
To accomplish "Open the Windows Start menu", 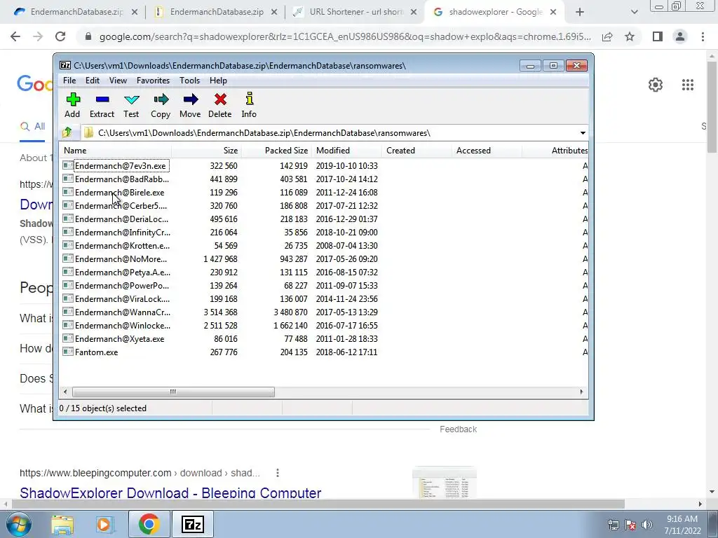I will [18, 524].
